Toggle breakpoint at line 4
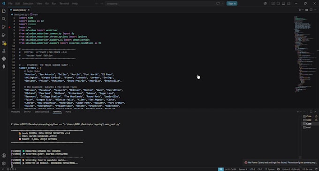319x171 pixels. coord(9,27)
